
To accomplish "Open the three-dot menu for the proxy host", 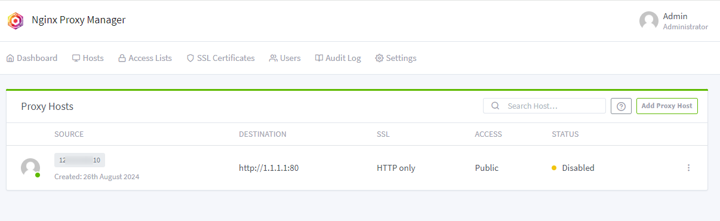I will coord(688,168).
